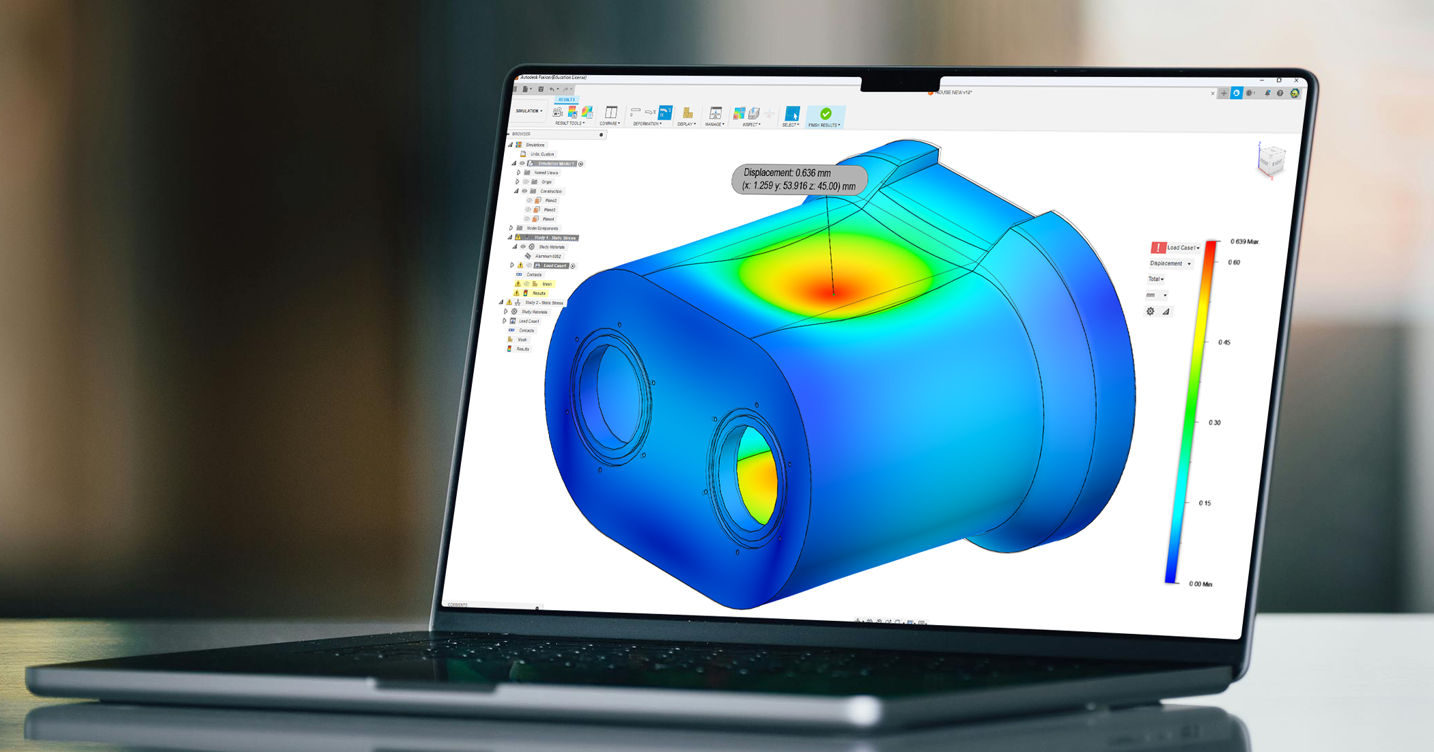Expand the Model Components tree node
This screenshot has height=752, width=1434.
[511, 228]
